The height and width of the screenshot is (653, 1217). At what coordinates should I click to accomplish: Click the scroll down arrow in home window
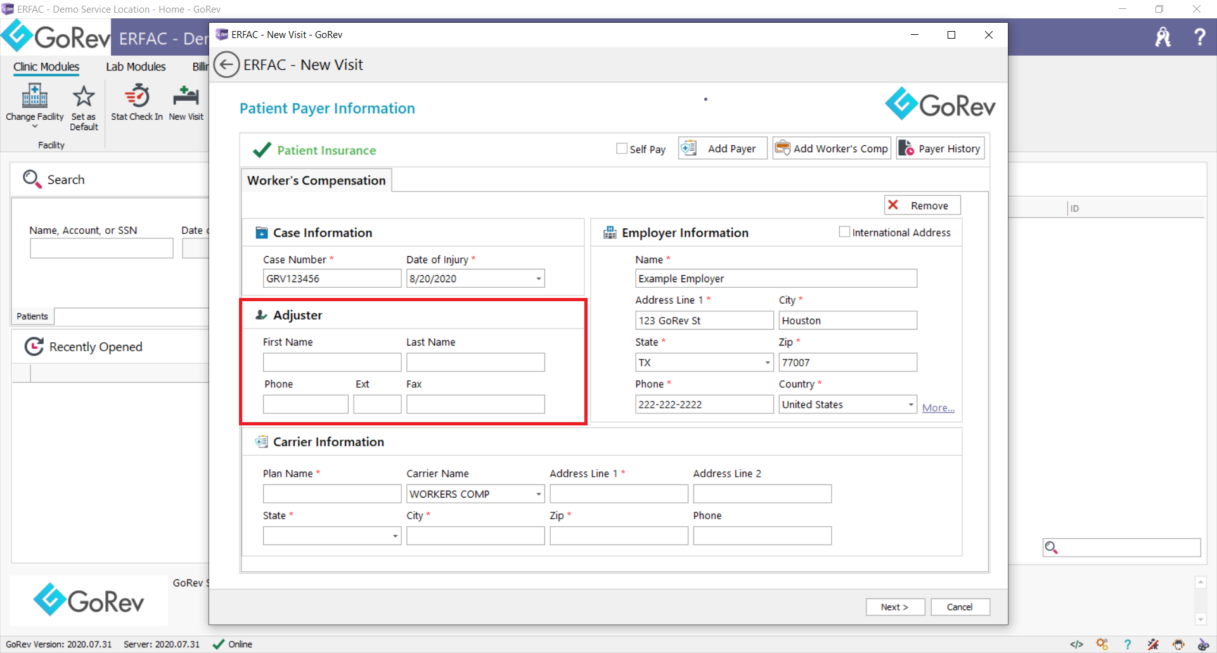click(1200, 619)
